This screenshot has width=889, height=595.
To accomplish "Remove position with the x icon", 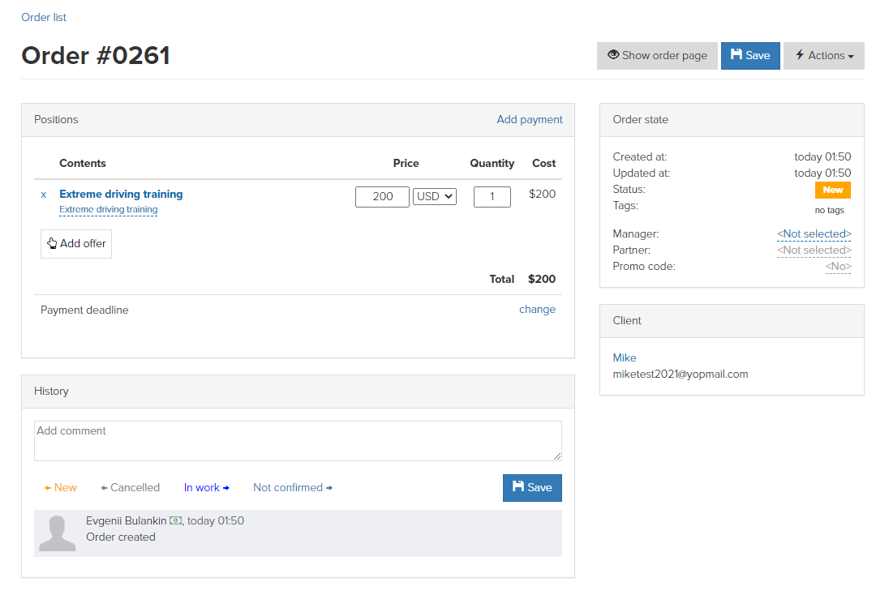I will tap(44, 195).
